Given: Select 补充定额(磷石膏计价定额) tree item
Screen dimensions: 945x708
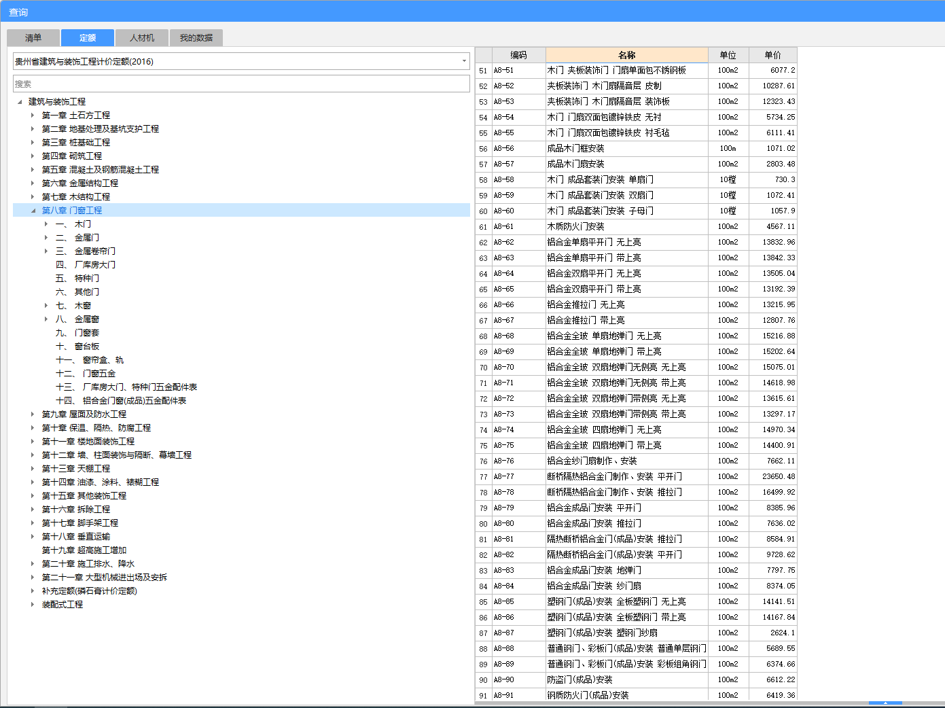Looking at the screenshot, I should tap(90, 591).
